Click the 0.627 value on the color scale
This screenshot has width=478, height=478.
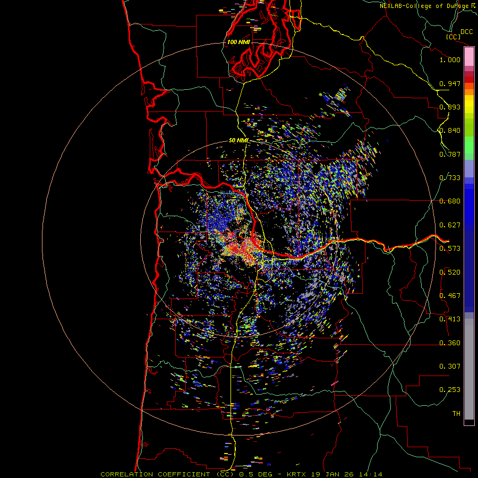pyautogui.click(x=450, y=225)
